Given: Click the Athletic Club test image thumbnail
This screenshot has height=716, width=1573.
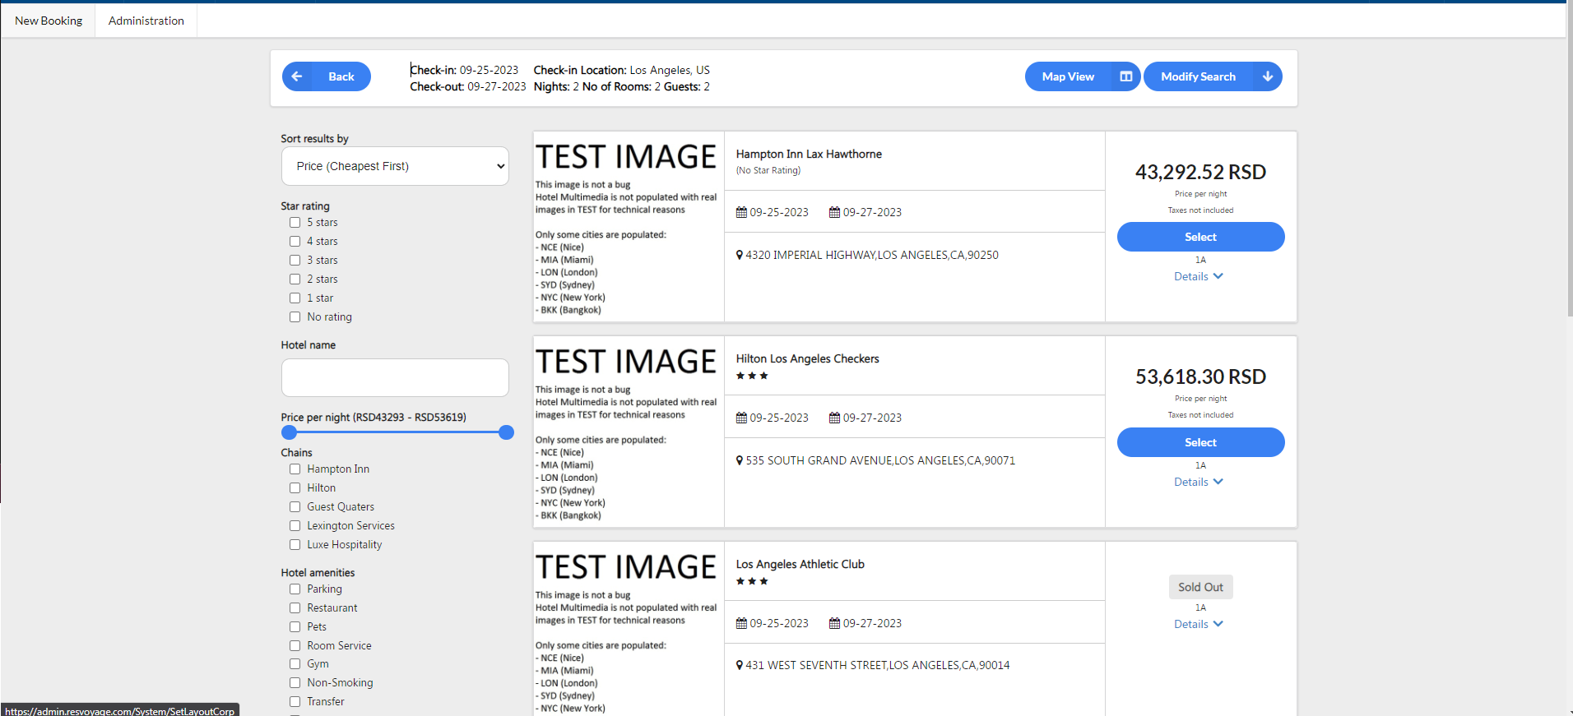Looking at the screenshot, I should (629, 629).
